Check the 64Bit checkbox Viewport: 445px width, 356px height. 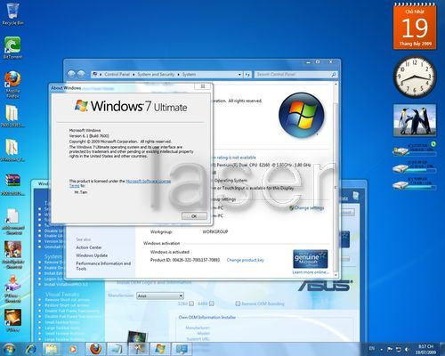(x=211, y=303)
